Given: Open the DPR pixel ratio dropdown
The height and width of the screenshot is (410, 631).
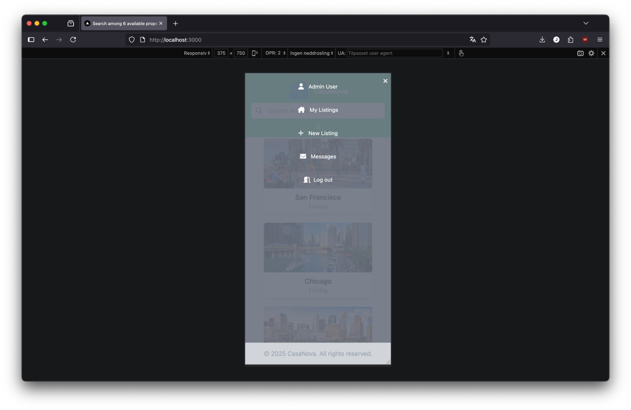Looking at the screenshot, I should (275, 53).
